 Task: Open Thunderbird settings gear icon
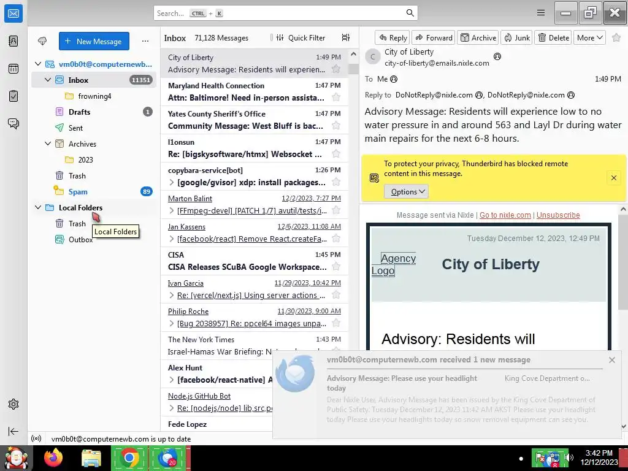[13, 404]
